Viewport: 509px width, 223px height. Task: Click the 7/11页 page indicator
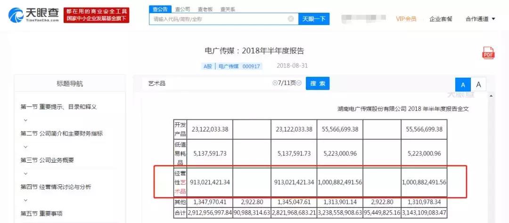[287, 83]
